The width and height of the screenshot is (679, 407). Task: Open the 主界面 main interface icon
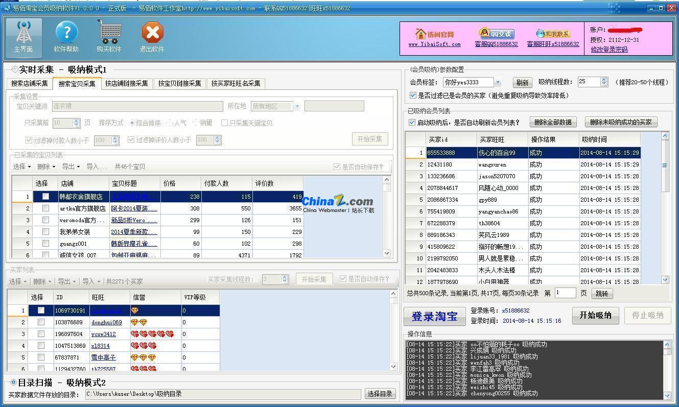[24, 37]
